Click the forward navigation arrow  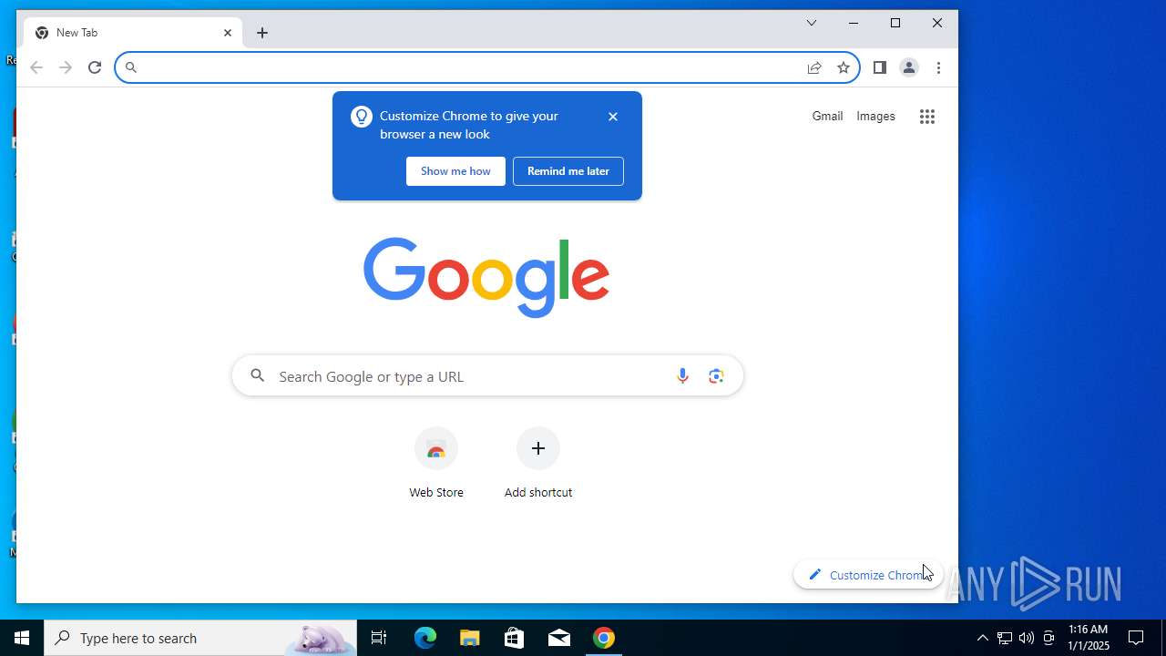pos(66,67)
